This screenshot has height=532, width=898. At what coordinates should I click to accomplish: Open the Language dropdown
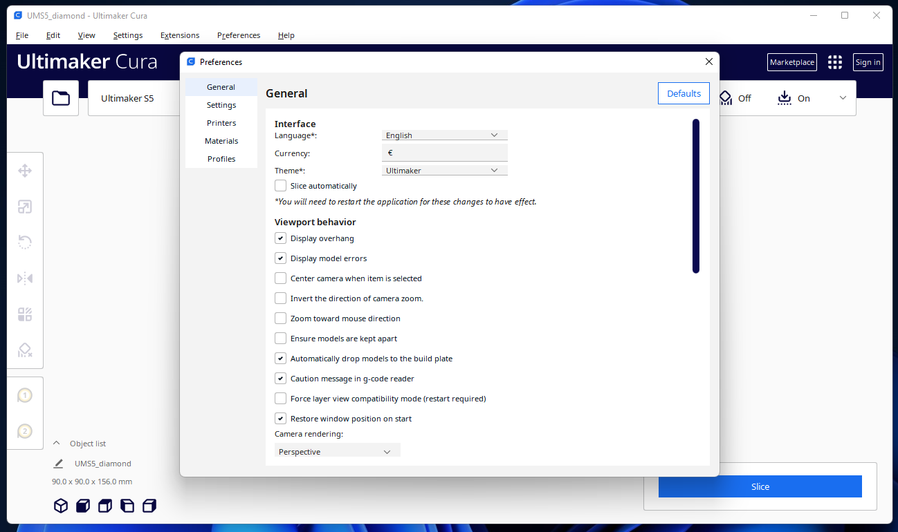point(445,135)
